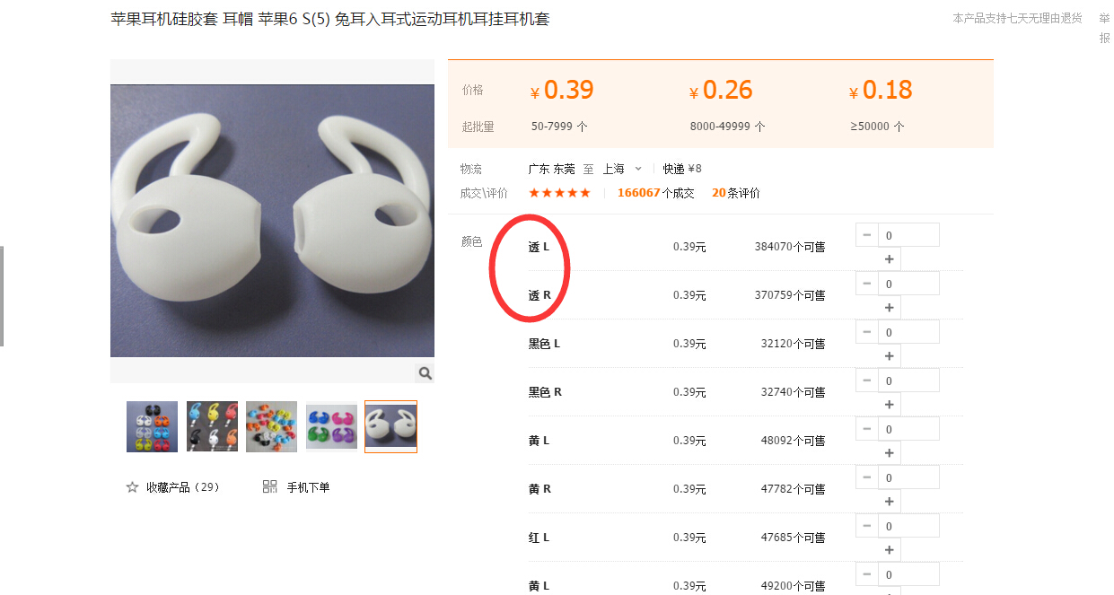Click plus button for 红 L row

(890, 550)
